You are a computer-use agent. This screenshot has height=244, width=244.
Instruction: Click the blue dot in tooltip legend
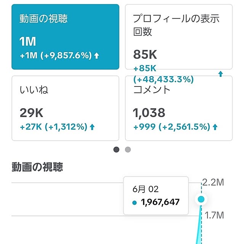135,202
